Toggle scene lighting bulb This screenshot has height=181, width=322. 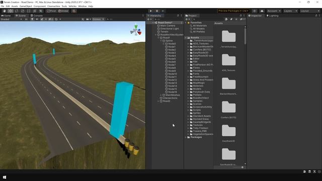coord(32,19)
